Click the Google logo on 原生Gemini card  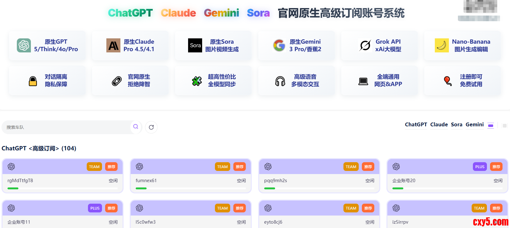279,46
